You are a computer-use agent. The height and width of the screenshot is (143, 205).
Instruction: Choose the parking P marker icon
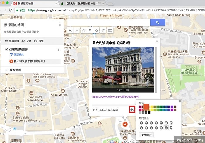(171, 123)
